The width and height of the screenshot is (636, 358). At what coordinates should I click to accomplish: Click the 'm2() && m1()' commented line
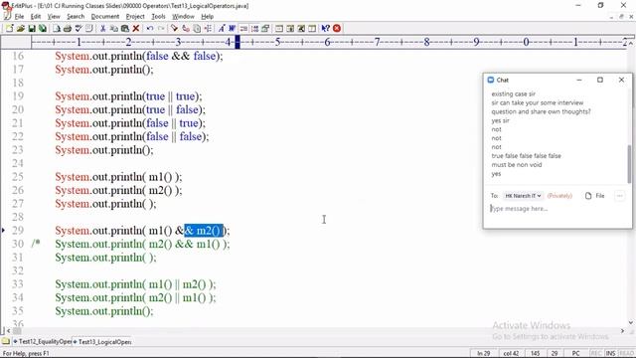coord(142,244)
